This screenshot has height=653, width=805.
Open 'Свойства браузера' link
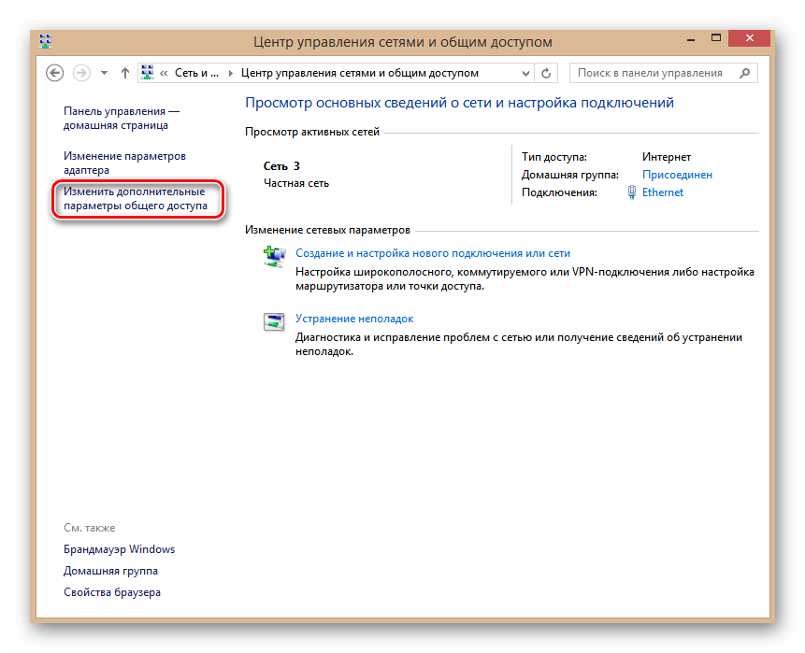click(111, 592)
